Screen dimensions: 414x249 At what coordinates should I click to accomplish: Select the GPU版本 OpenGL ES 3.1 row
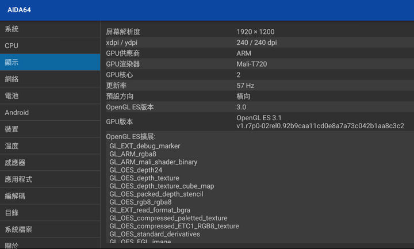tap(256, 121)
